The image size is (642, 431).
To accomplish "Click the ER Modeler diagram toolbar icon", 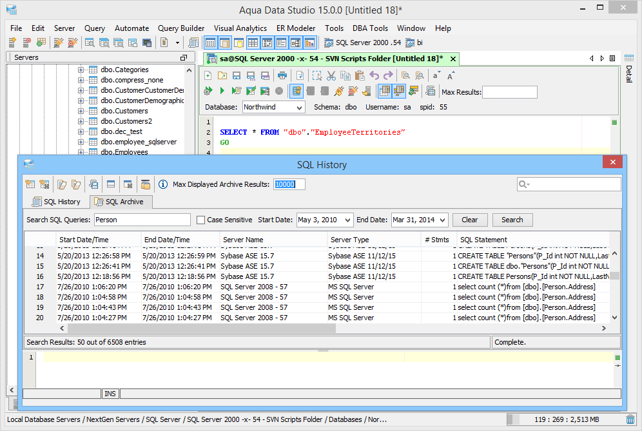I will click(x=296, y=42).
